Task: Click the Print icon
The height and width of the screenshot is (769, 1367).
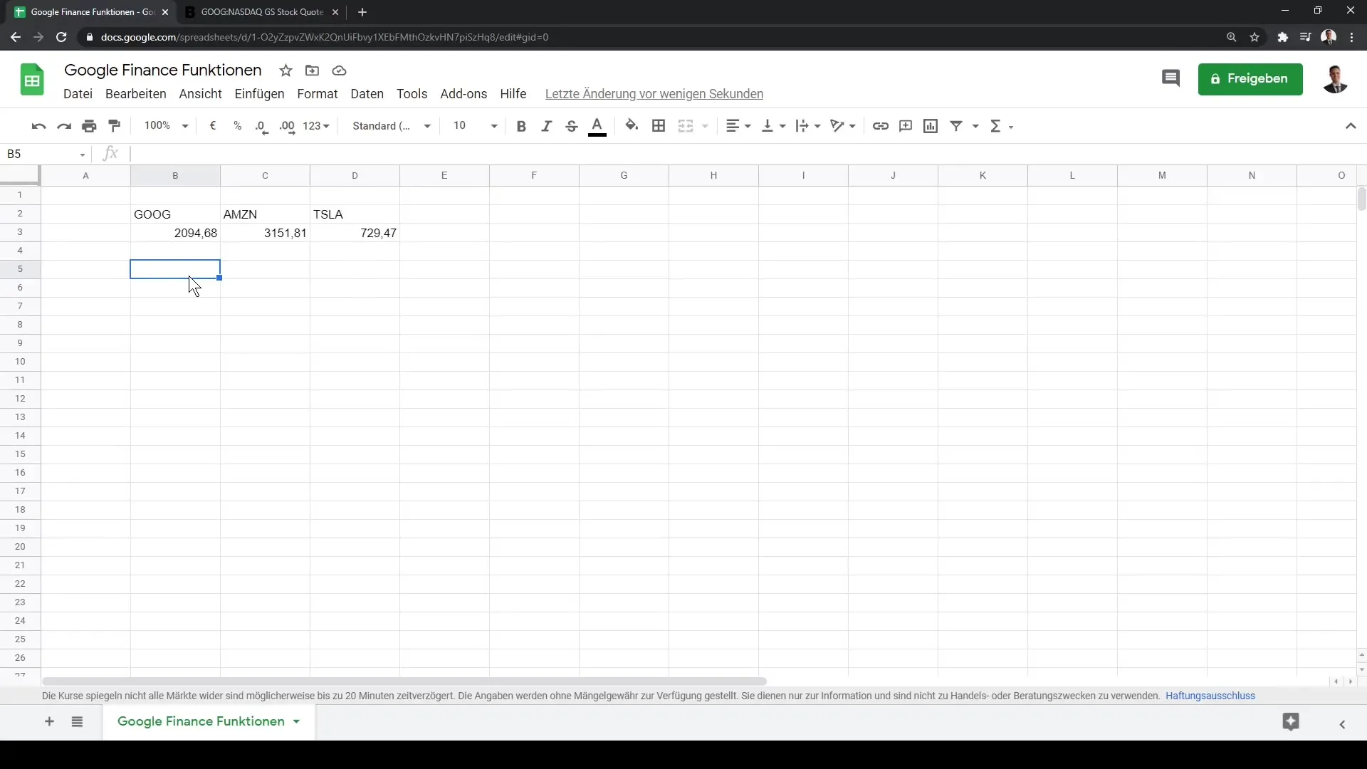Action: 89,126
